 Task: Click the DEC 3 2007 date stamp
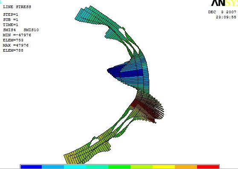pyautogui.click(x=222, y=12)
